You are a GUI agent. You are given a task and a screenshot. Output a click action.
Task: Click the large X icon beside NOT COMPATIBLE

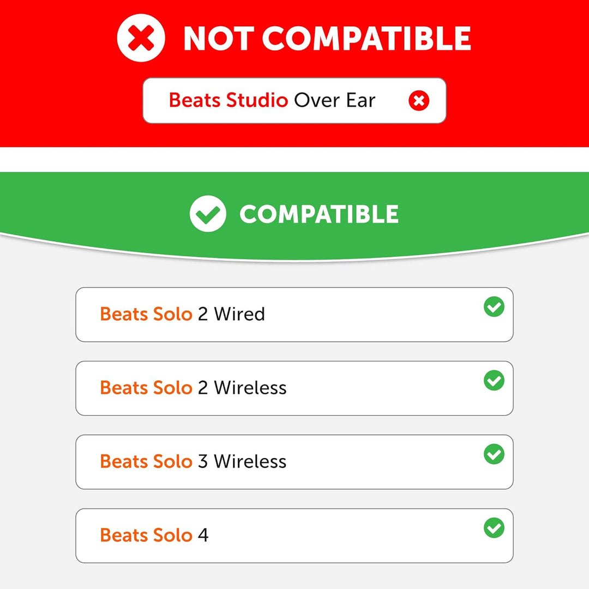coord(141,38)
